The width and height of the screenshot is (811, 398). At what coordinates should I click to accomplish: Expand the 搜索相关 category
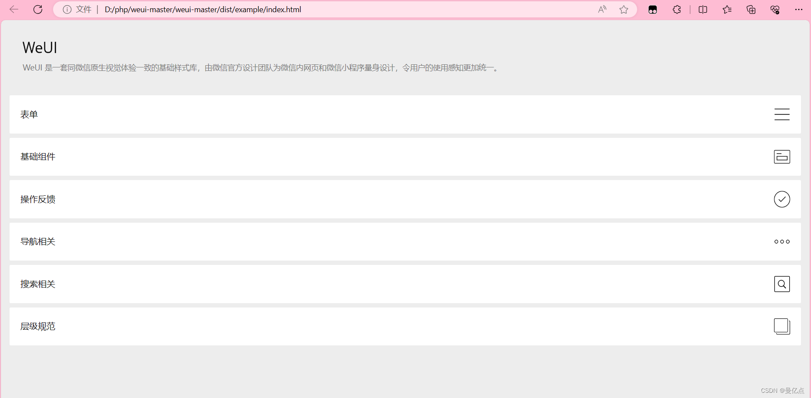[405, 284]
